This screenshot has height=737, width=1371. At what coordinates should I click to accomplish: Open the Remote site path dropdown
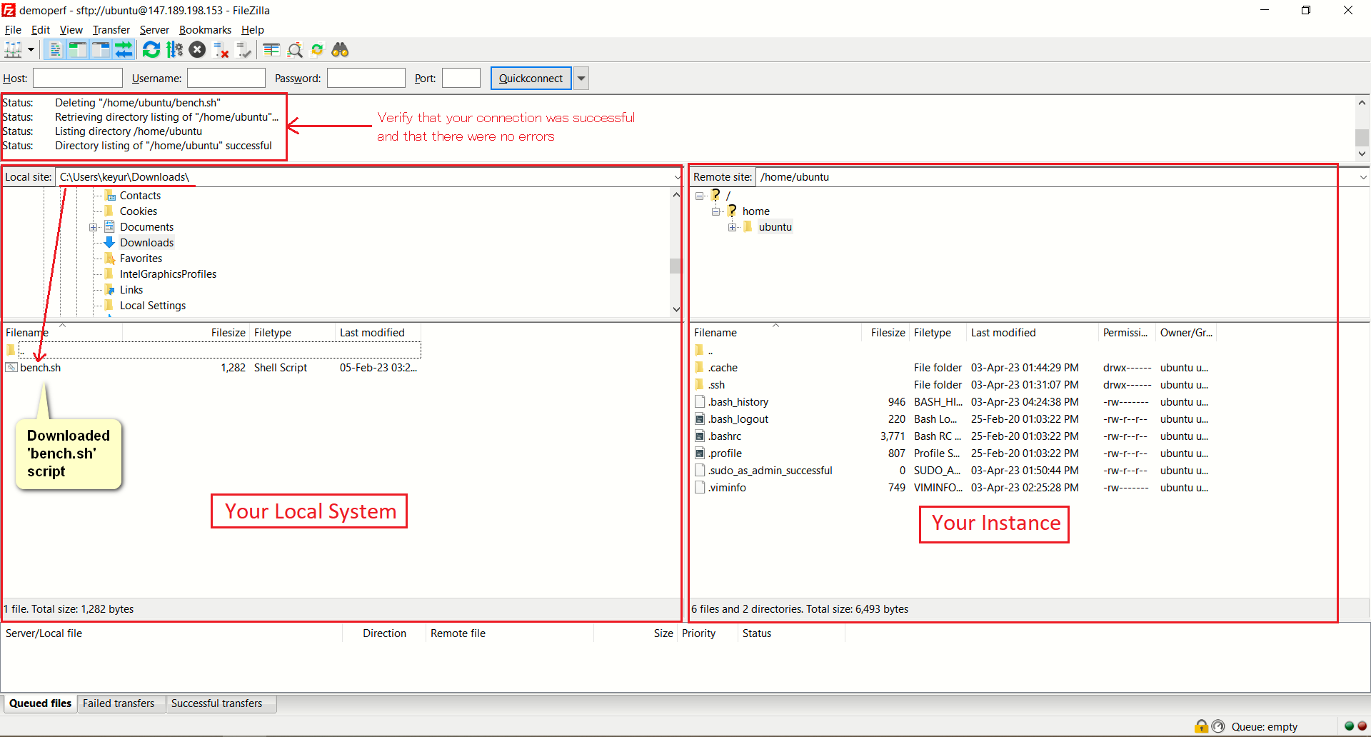1363,177
